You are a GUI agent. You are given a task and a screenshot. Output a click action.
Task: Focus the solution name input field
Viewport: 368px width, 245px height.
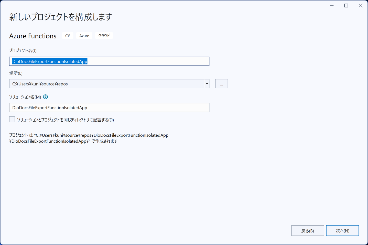click(109, 108)
